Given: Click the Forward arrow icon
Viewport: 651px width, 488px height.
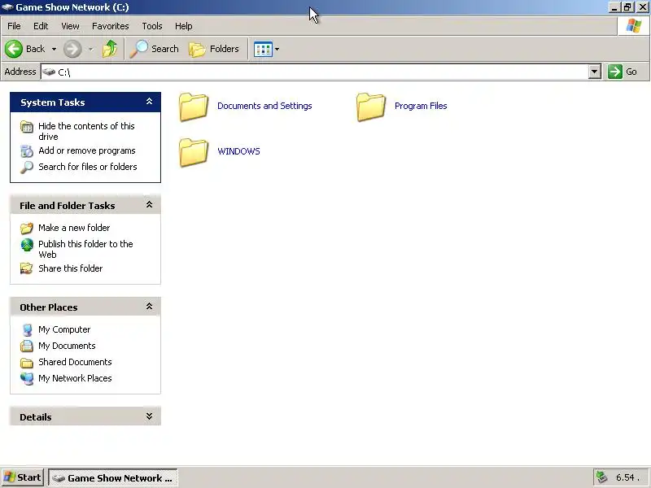Looking at the screenshot, I should pyautogui.click(x=72, y=49).
